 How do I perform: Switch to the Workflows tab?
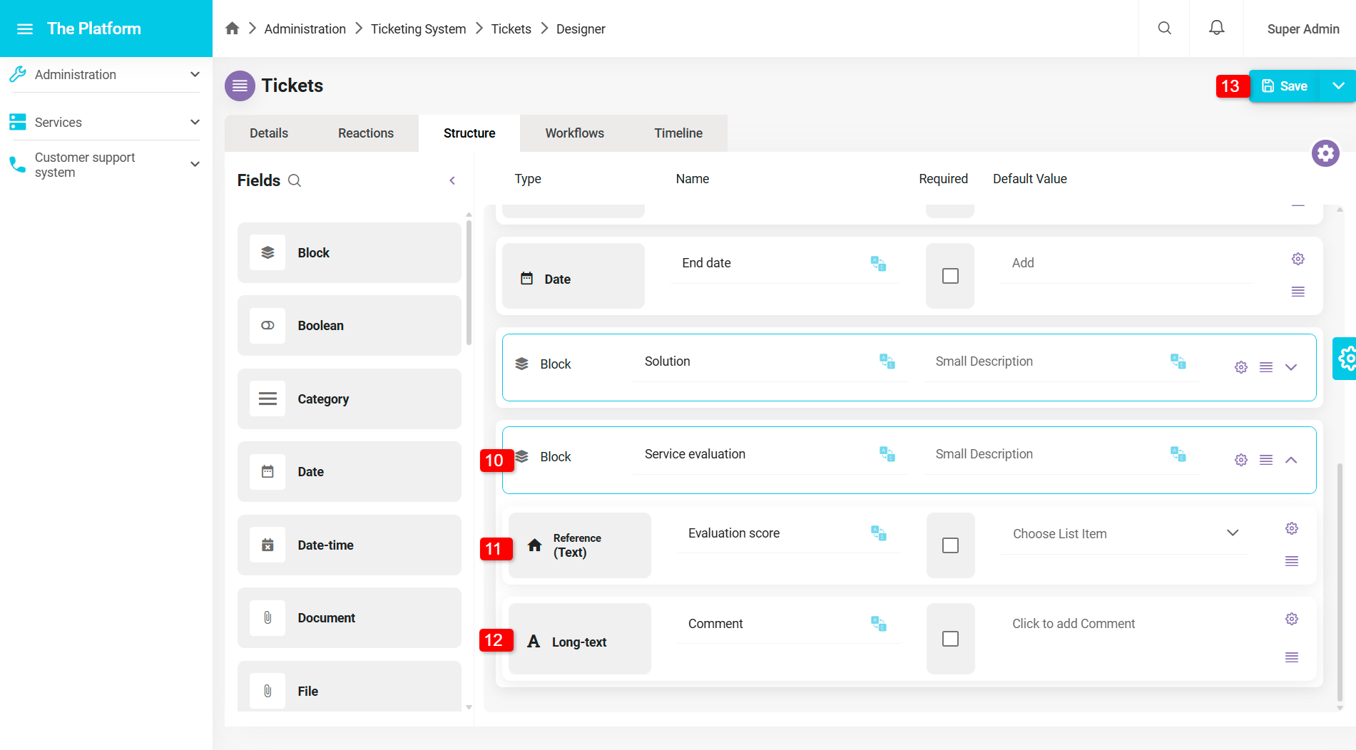tap(574, 133)
